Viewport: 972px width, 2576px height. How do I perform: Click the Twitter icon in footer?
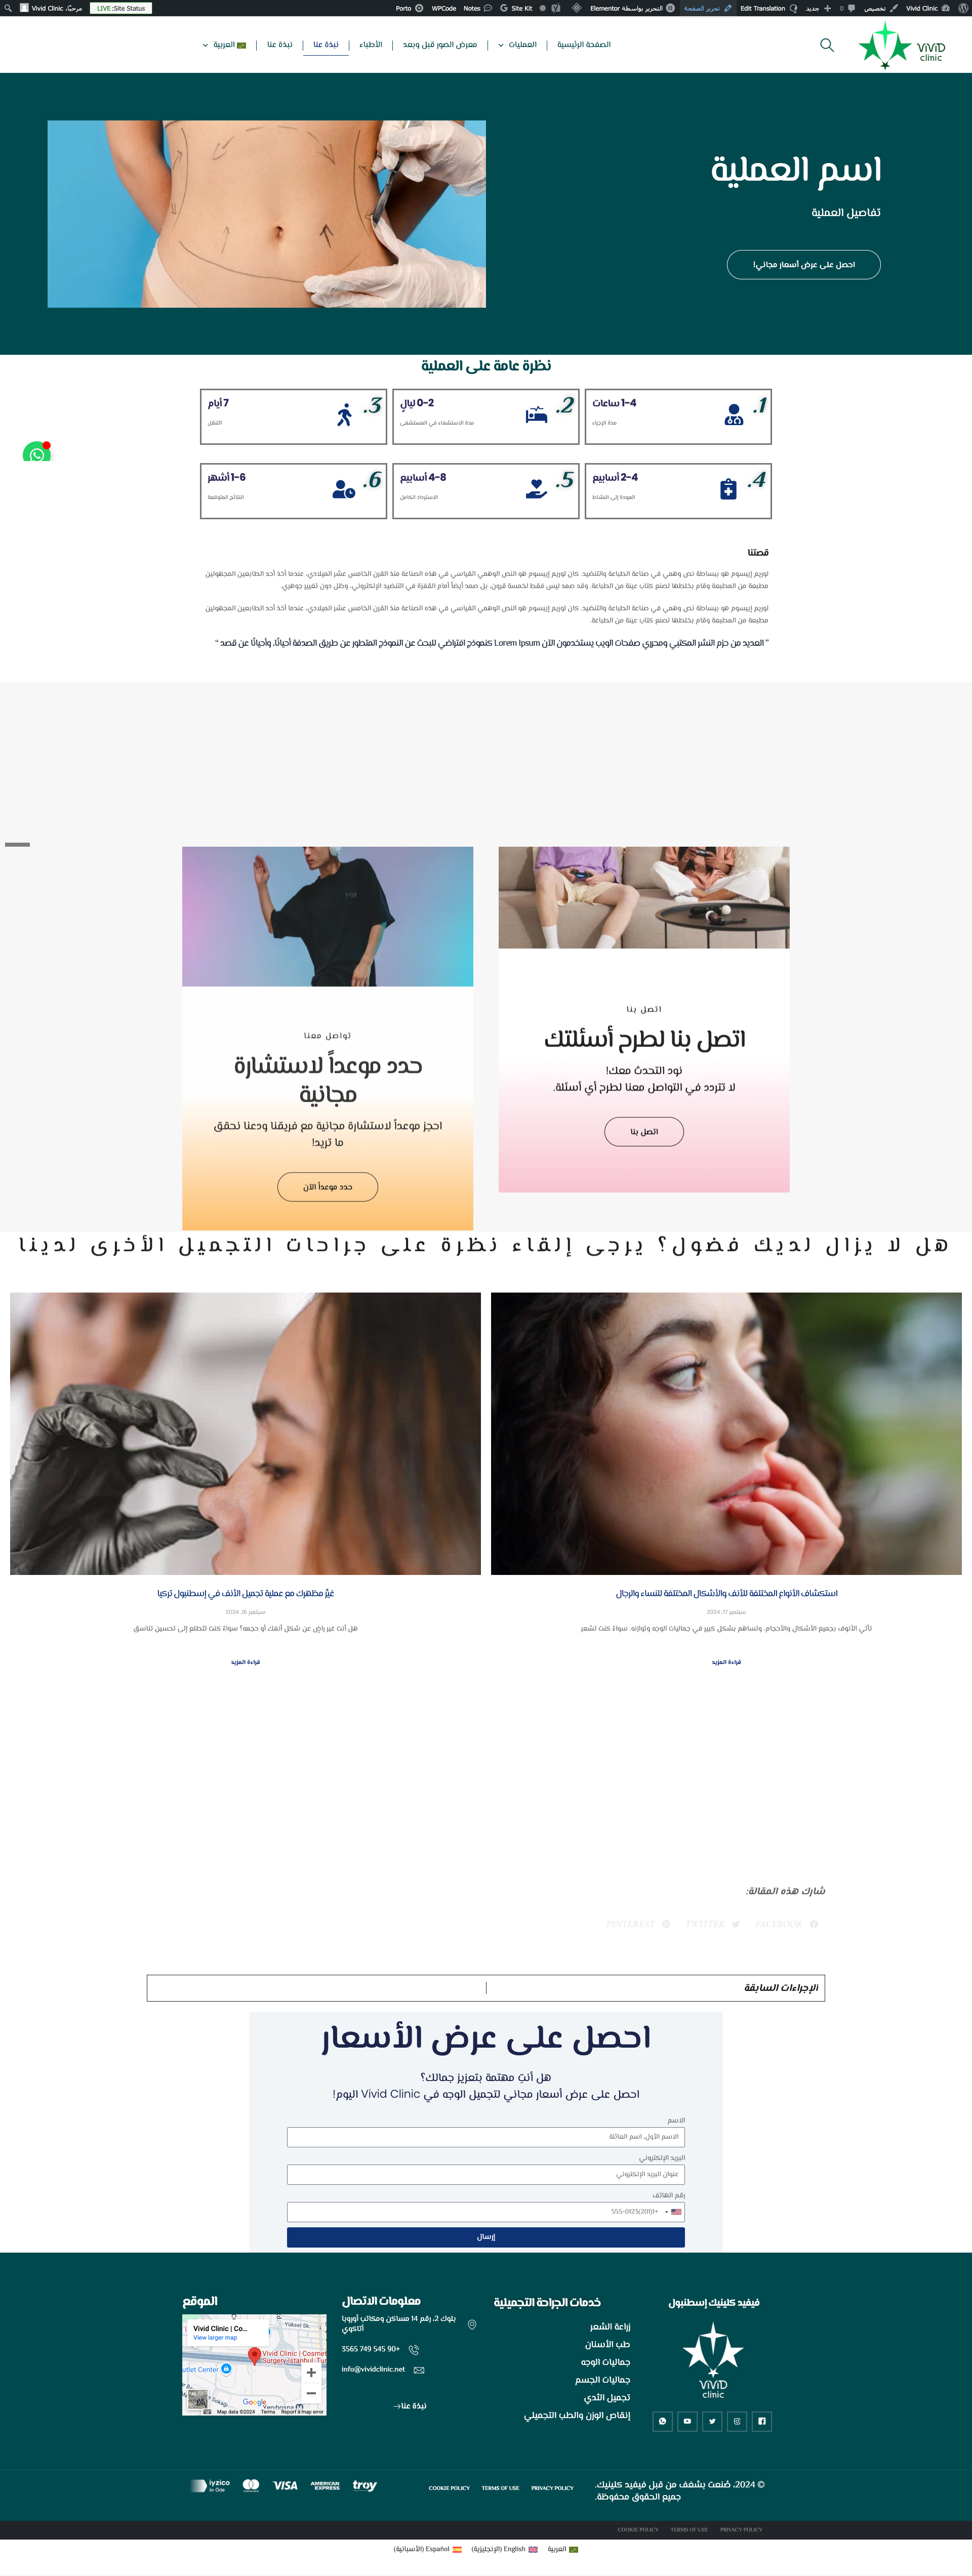click(712, 2421)
